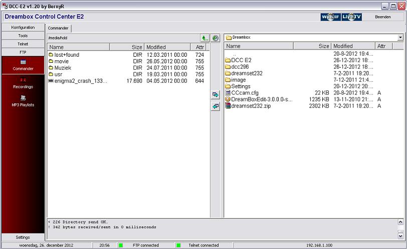Select the 'CCcam.cfg' file name
Viewport: 407px width, 249px height.
245,93
